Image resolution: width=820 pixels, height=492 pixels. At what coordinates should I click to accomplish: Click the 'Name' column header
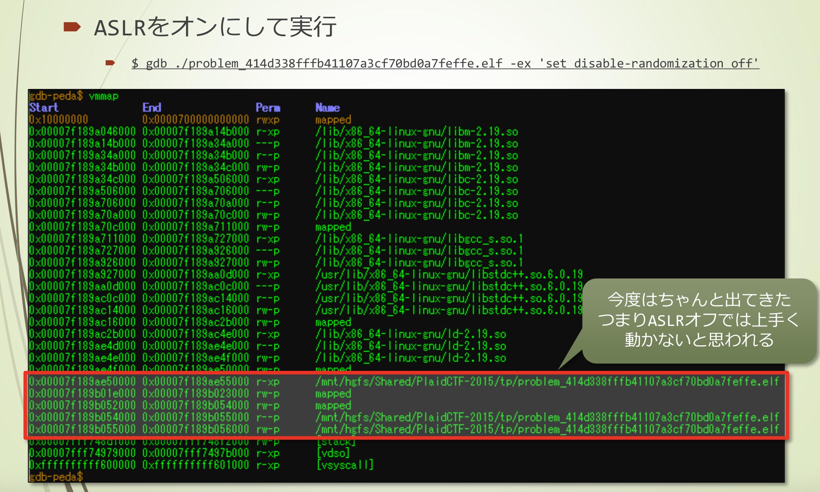pyautogui.click(x=327, y=108)
